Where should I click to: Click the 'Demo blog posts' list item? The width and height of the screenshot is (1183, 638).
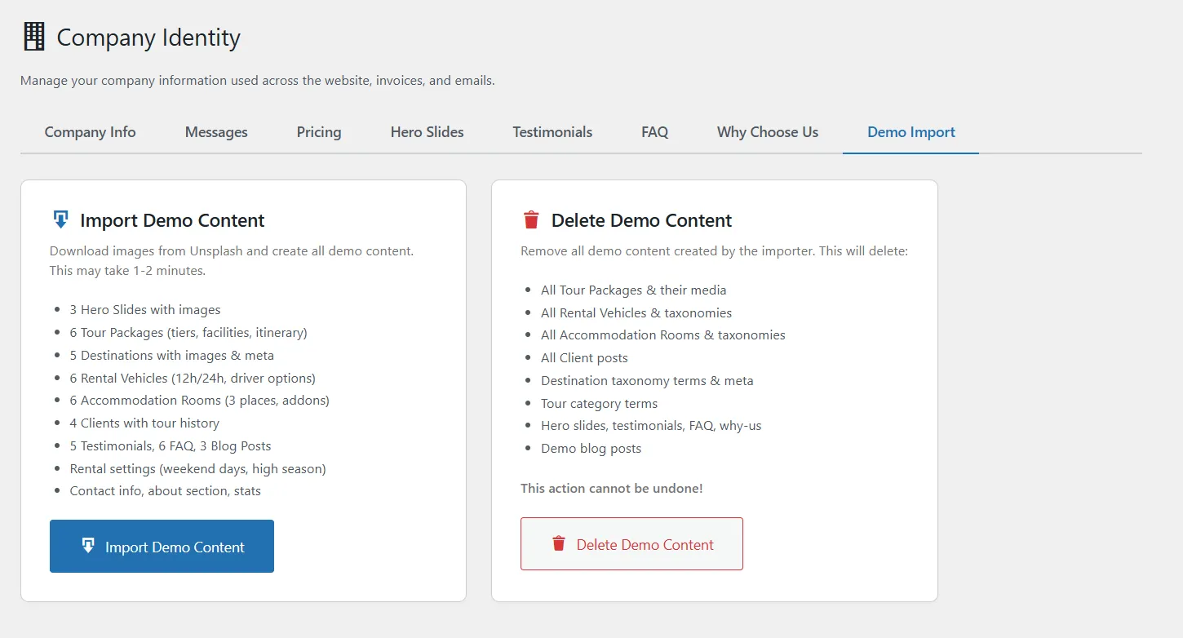point(591,449)
